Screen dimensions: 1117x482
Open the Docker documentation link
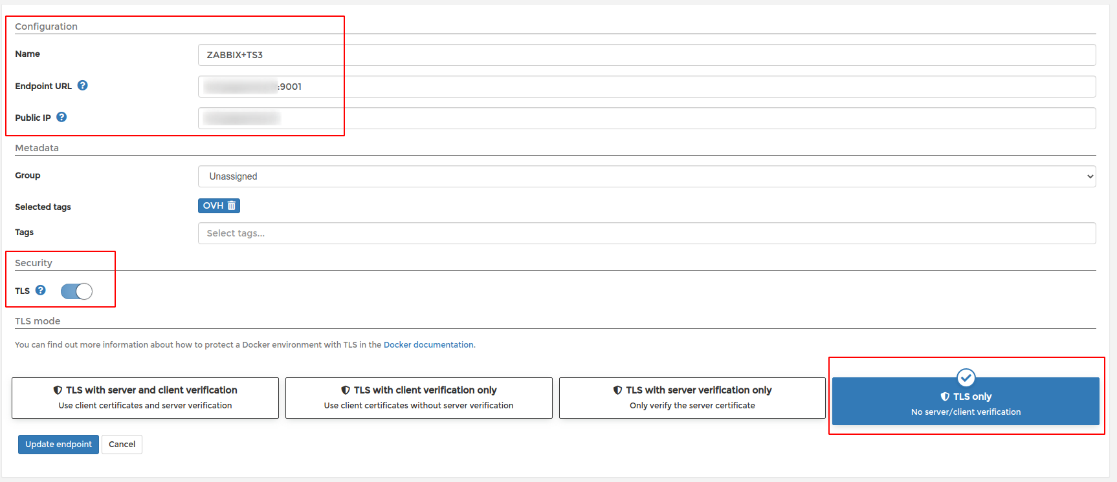click(428, 345)
